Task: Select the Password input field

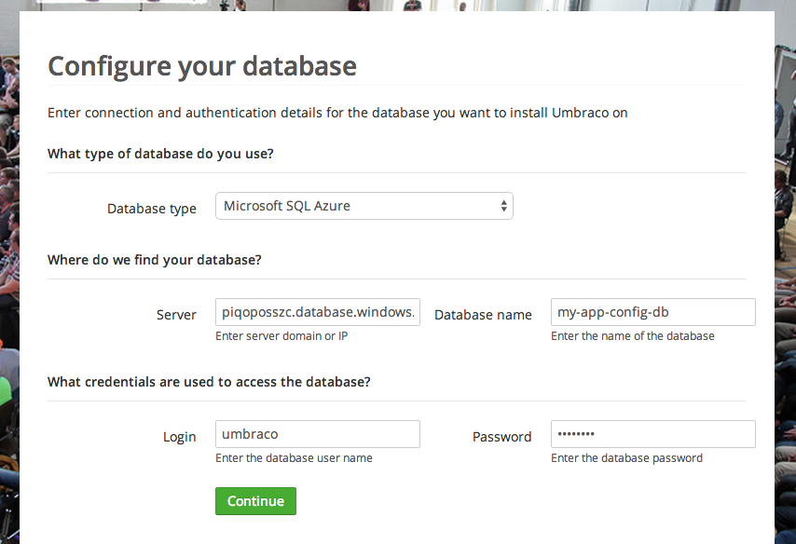Action: [652, 434]
